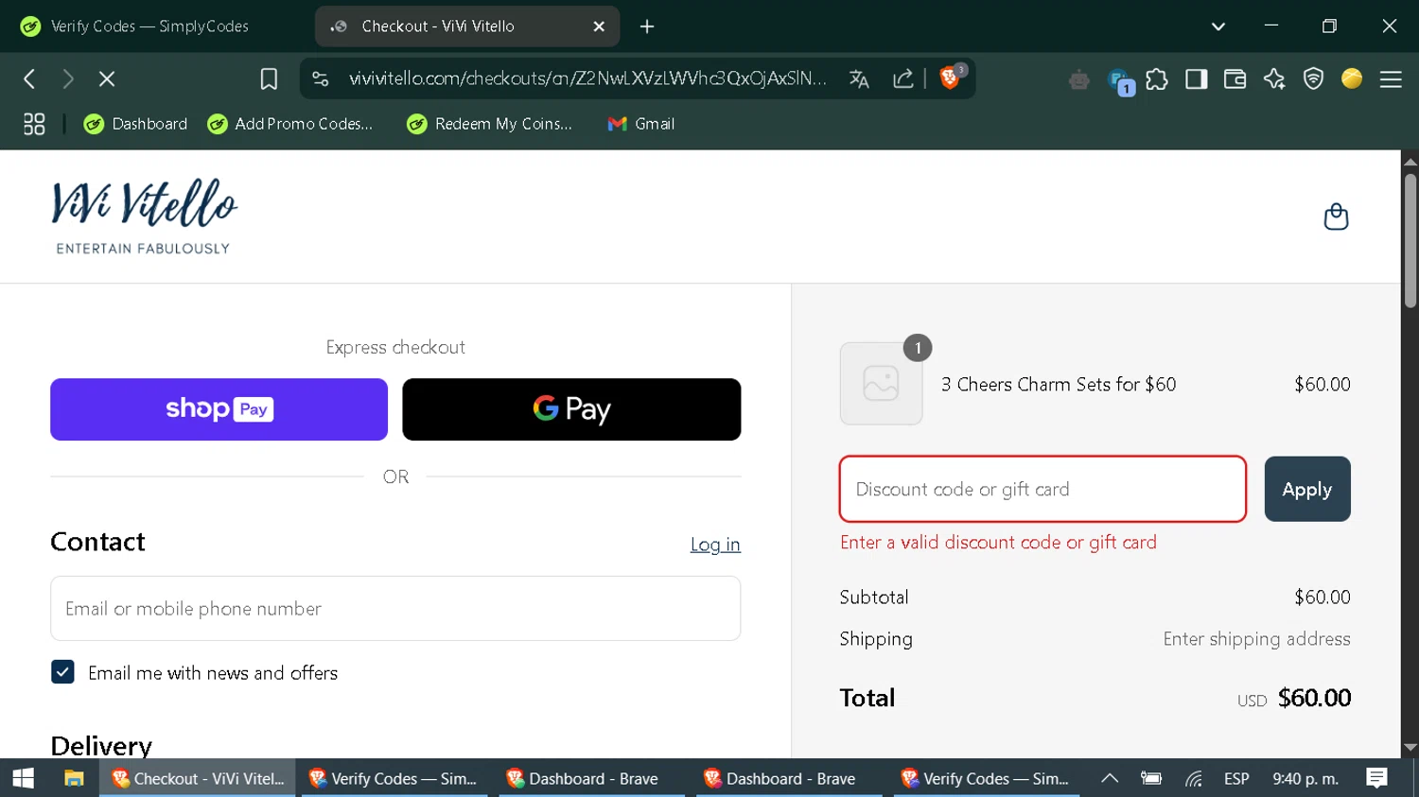Viewport: 1419px width, 797px height.
Task: Focus the Email or mobile phone number field
Action: (x=395, y=609)
